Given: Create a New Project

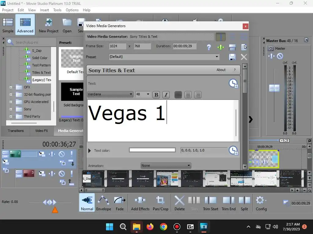Looking at the screenshot, I should [x=49, y=25].
